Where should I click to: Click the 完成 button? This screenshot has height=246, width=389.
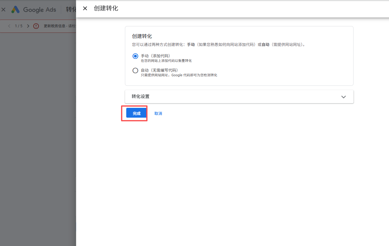pyautogui.click(x=136, y=113)
